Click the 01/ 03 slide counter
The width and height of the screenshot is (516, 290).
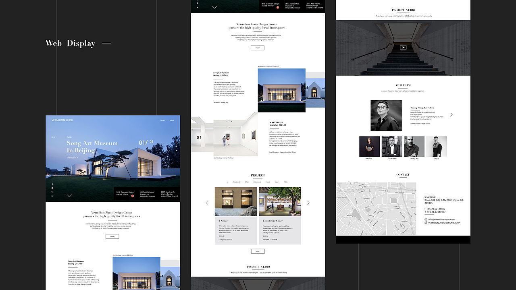coord(146,142)
